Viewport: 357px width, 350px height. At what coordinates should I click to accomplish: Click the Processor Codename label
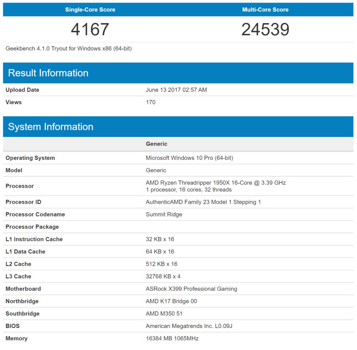35,214
